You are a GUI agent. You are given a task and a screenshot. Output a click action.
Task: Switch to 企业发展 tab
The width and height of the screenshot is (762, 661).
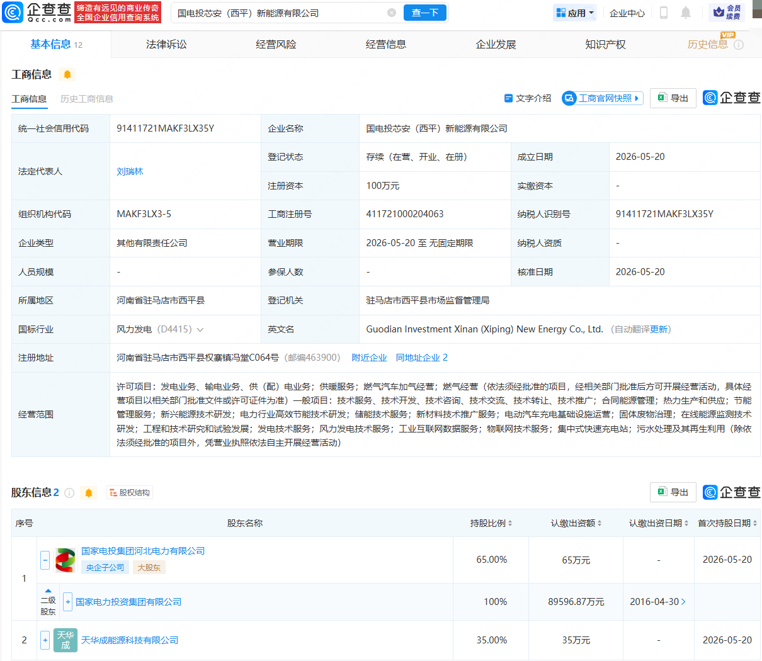pyautogui.click(x=496, y=45)
